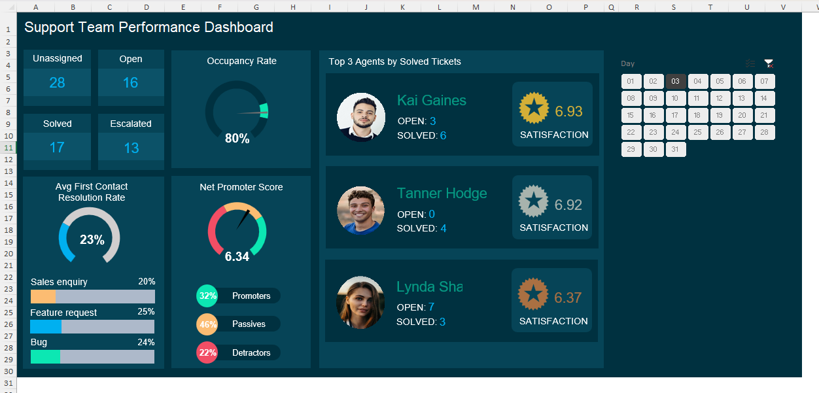Select day 01 in the Day slicer
Image resolution: width=819 pixels, height=393 pixels.
click(x=631, y=82)
